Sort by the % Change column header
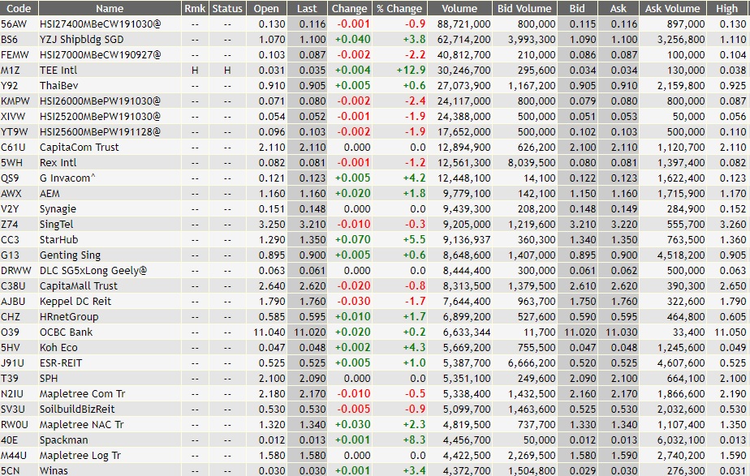750x476 pixels. tap(399, 8)
